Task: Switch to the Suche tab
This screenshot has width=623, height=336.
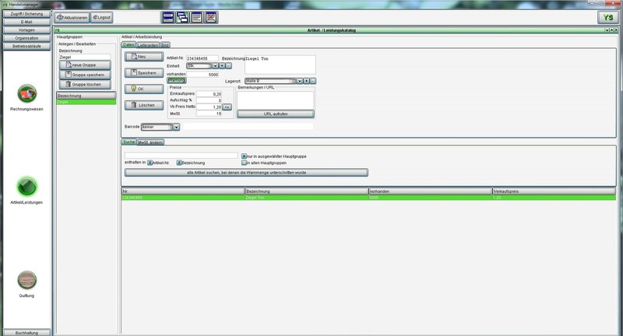Action: pos(128,142)
